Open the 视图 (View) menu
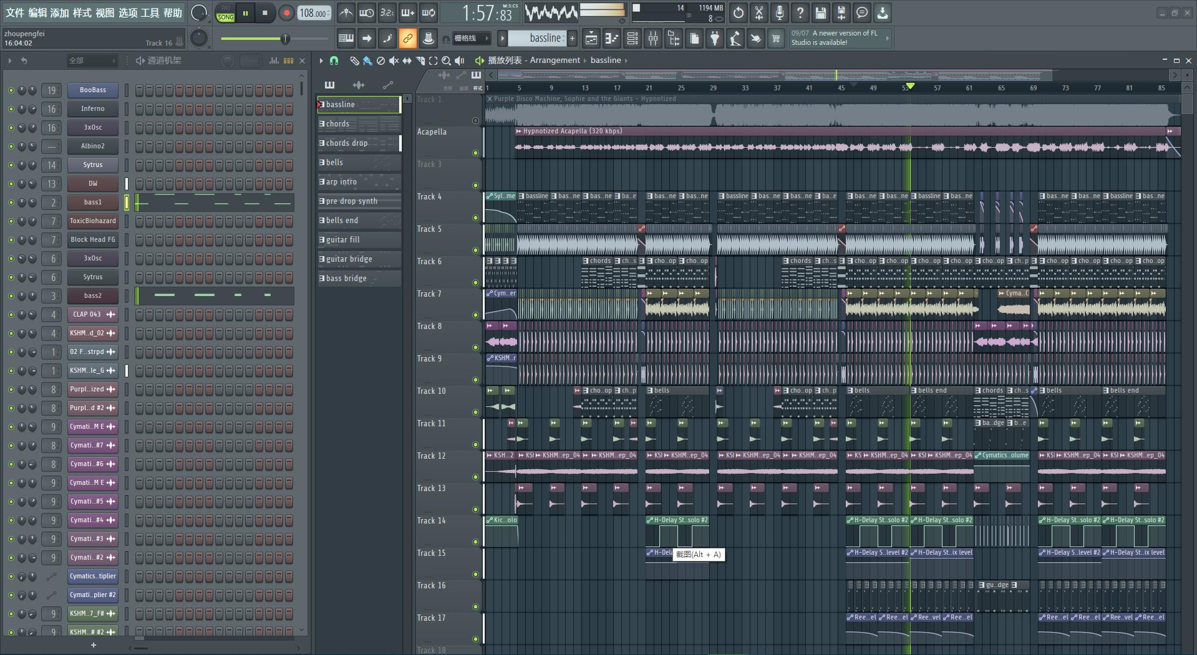The width and height of the screenshot is (1197, 655). coord(105,12)
